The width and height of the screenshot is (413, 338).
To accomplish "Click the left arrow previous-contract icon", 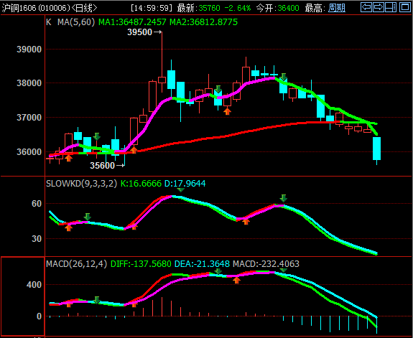I will point(366,7).
